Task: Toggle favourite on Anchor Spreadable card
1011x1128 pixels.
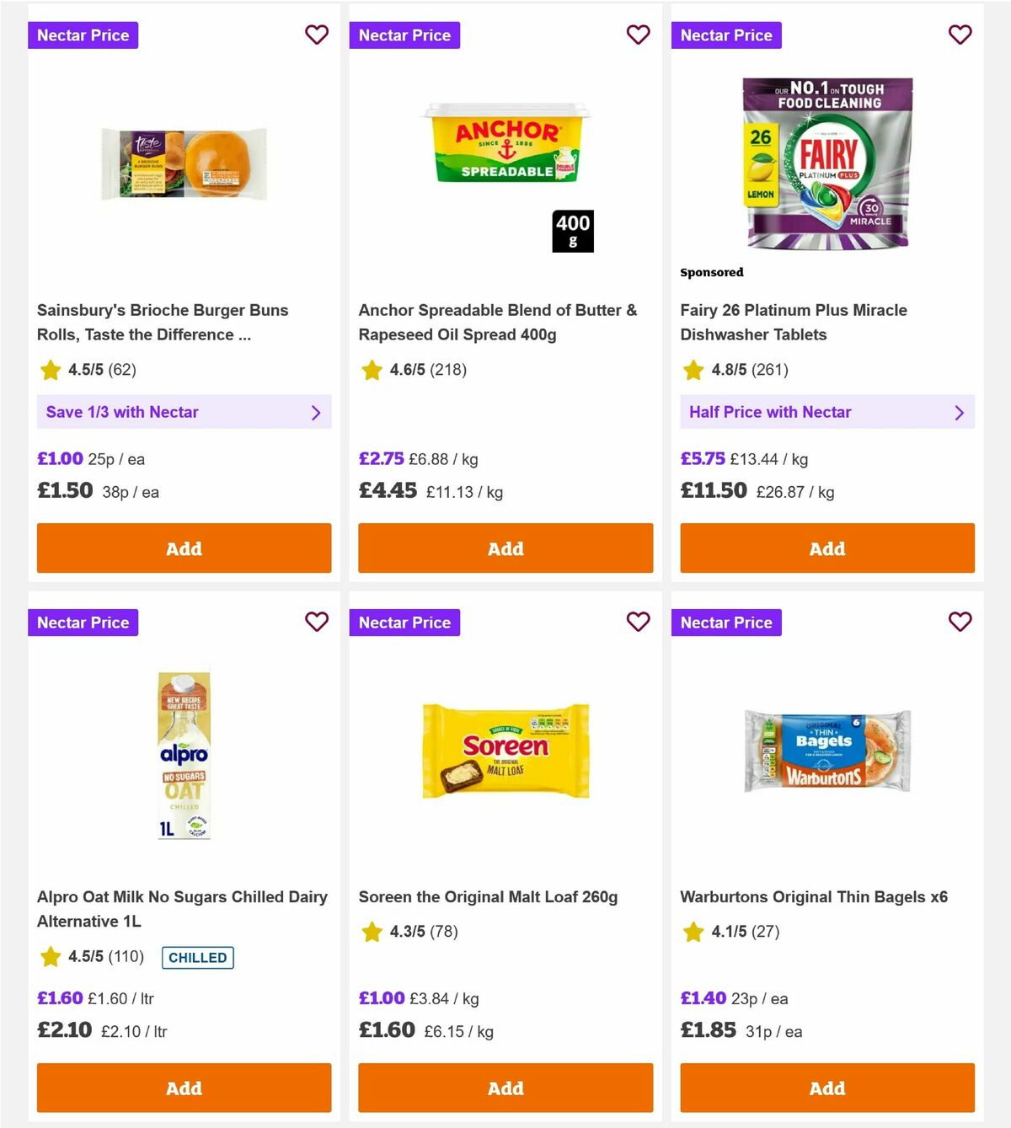Action: 639,35
